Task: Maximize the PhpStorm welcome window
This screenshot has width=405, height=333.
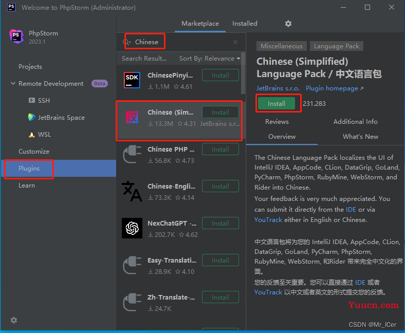Action: pos(367,7)
